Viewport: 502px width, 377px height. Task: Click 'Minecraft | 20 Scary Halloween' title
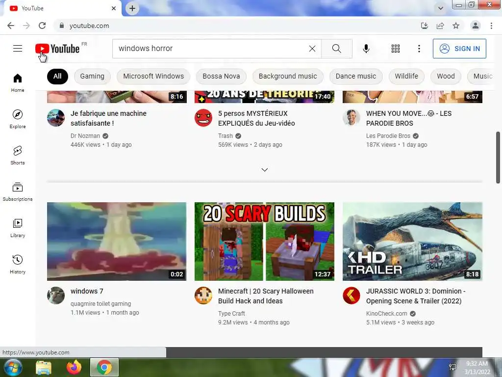[x=266, y=296]
